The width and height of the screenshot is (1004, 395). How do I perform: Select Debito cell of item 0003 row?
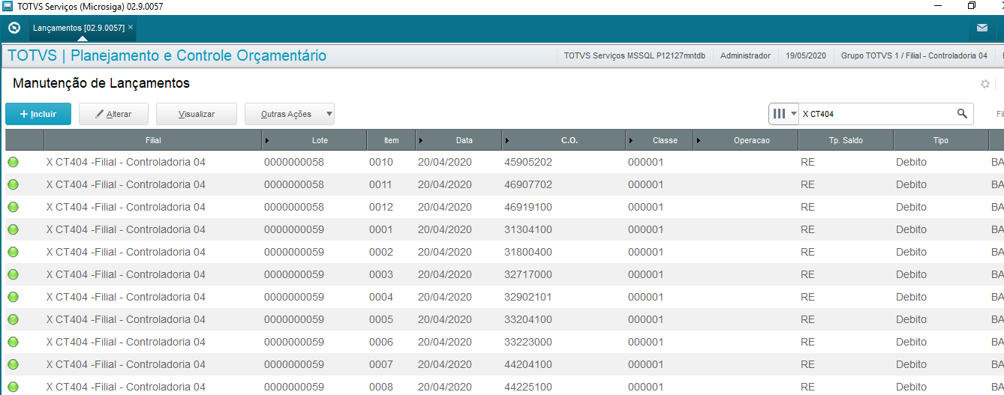pos(911,274)
